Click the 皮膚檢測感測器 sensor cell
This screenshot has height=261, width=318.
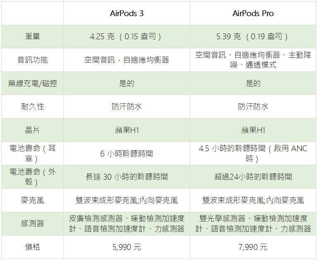click(127, 223)
